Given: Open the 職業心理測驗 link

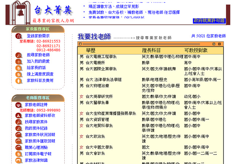Looking at the screenshot, I should tap(36, 147).
